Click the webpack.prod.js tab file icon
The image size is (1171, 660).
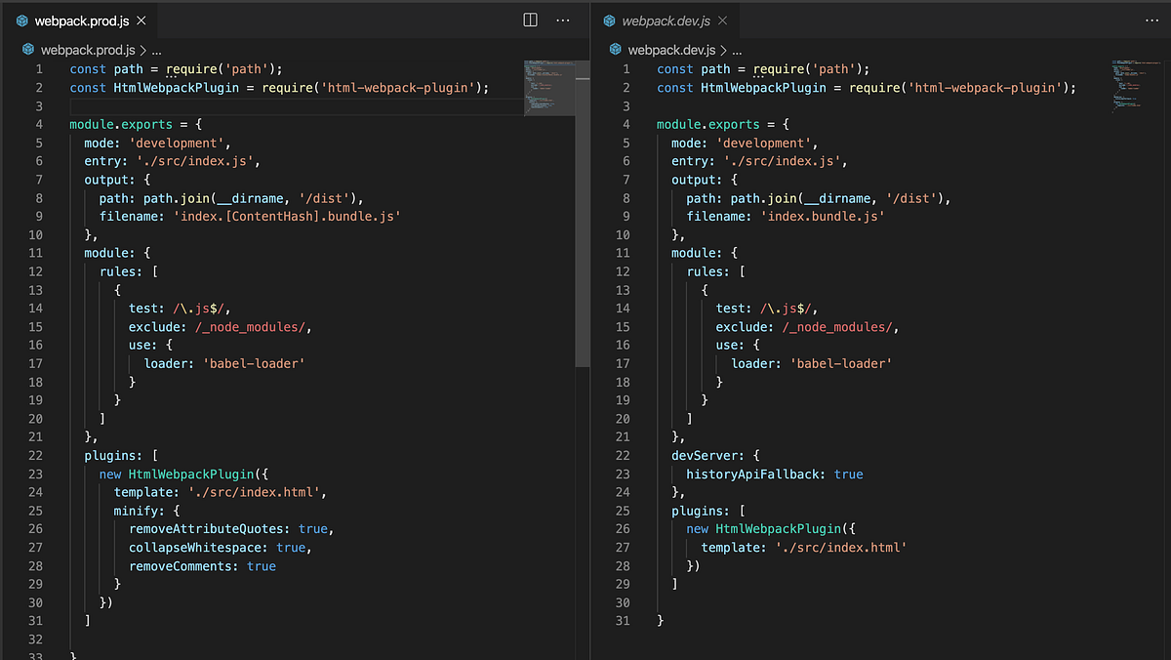tap(22, 20)
